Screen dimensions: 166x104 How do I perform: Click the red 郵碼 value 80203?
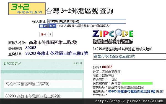[107, 67]
